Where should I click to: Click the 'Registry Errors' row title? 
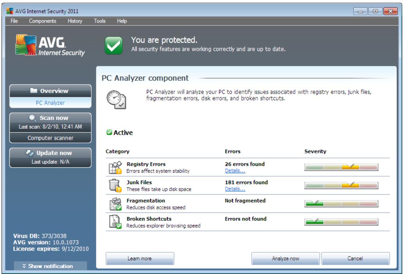tap(146, 164)
